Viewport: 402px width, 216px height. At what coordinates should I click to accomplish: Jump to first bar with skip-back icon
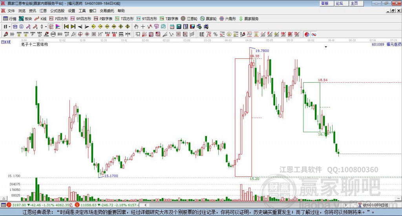(66, 27)
